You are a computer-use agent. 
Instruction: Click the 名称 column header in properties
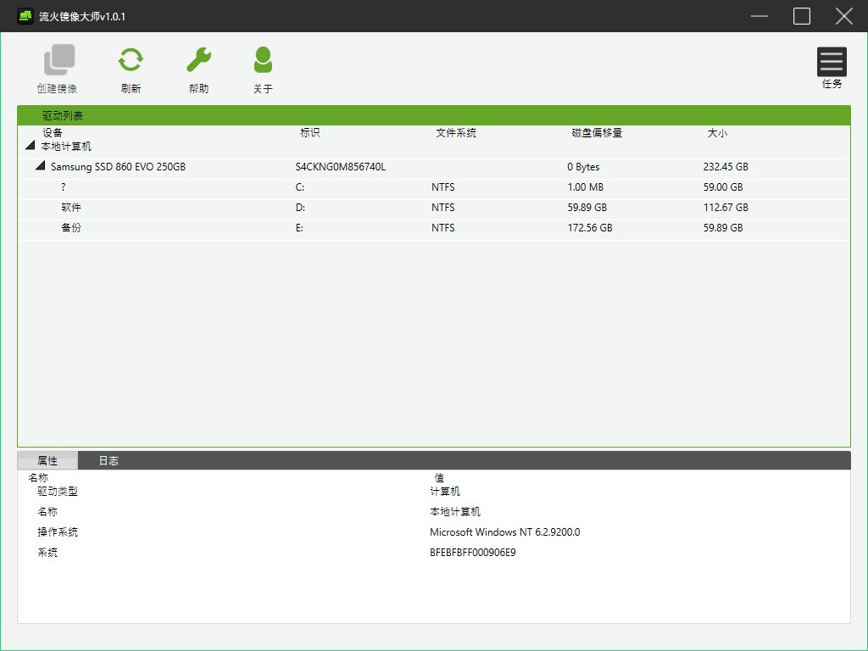click(x=38, y=478)
